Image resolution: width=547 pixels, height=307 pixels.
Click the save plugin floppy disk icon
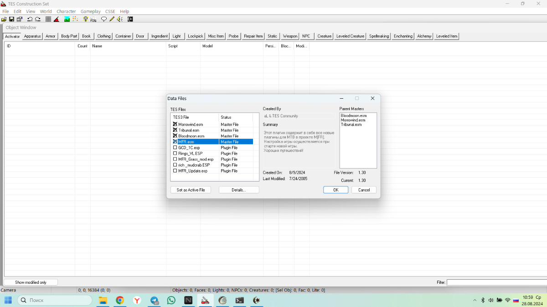[11, 19]
